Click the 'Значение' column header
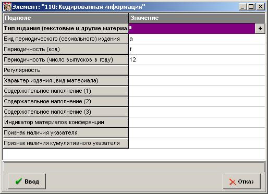 [x=197, y=18]
